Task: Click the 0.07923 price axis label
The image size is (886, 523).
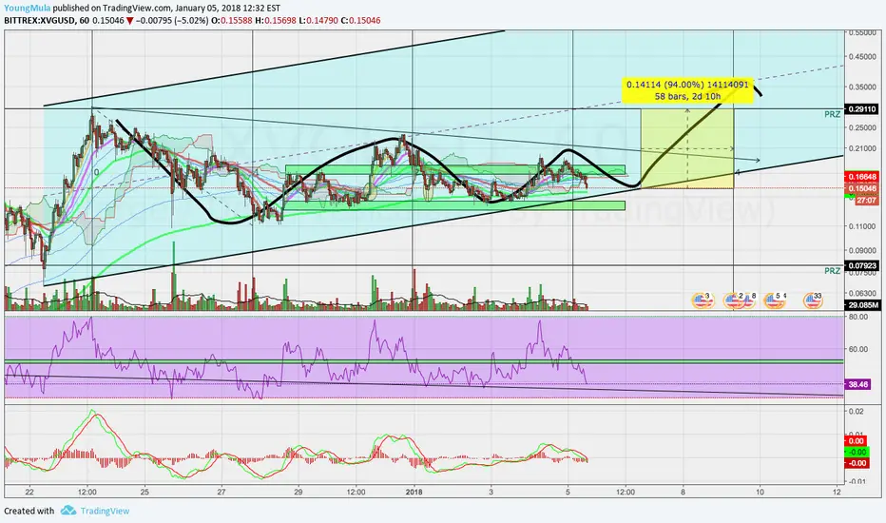Action: click(861, 265)
